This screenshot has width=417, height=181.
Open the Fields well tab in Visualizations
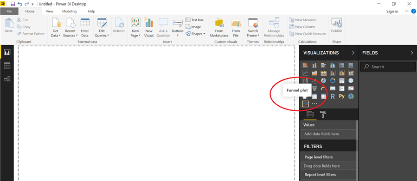310,115
